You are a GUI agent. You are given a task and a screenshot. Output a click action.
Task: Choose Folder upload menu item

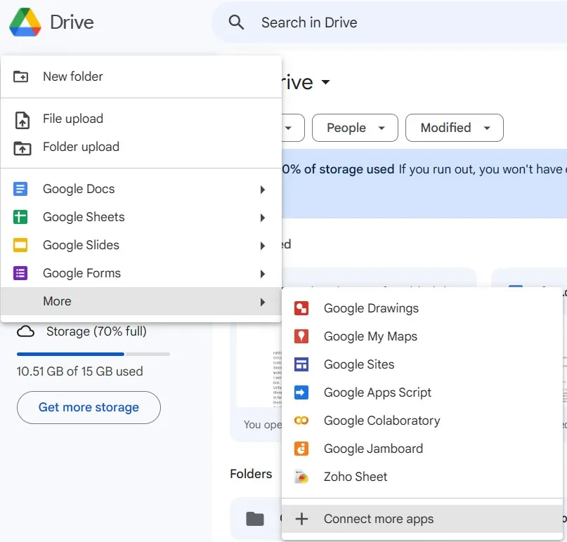[x=81, y=147]
